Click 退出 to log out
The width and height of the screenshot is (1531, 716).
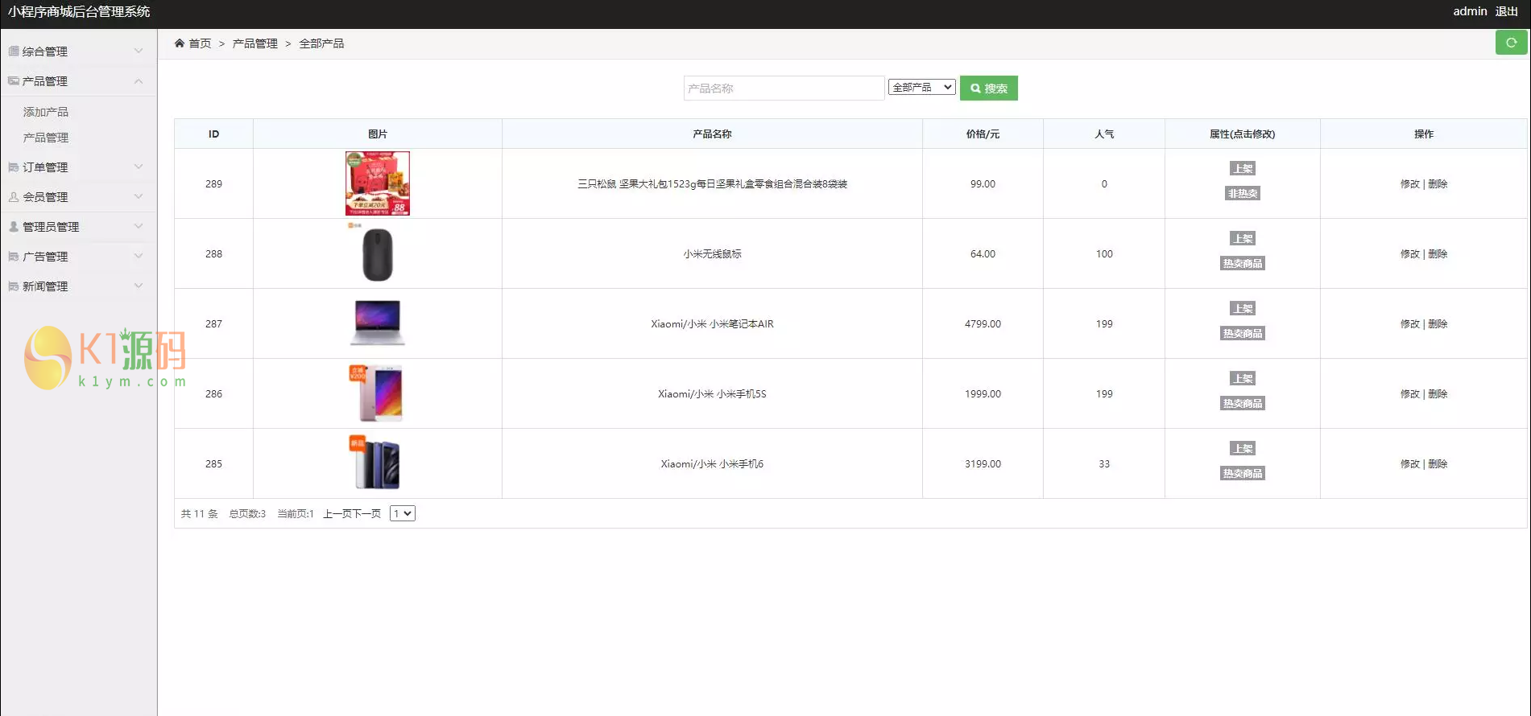1507,11
